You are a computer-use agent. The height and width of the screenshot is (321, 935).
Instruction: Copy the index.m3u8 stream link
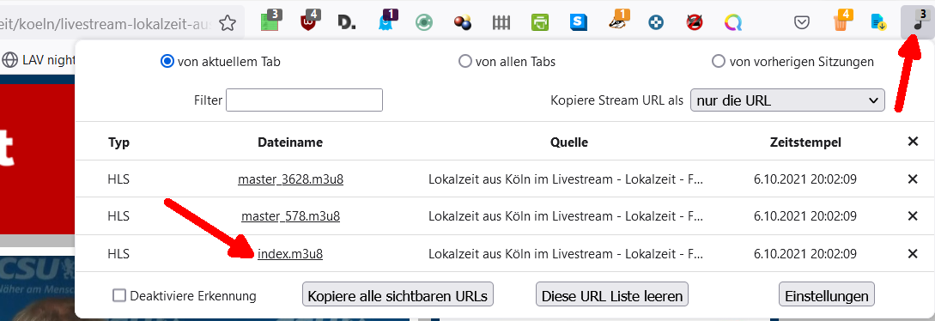(x=290, y=254)
